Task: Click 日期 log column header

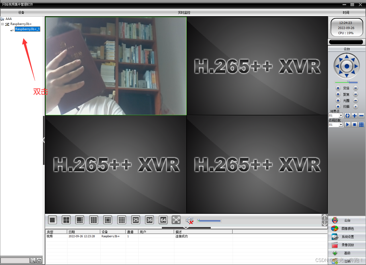Action: pos(84,232)
